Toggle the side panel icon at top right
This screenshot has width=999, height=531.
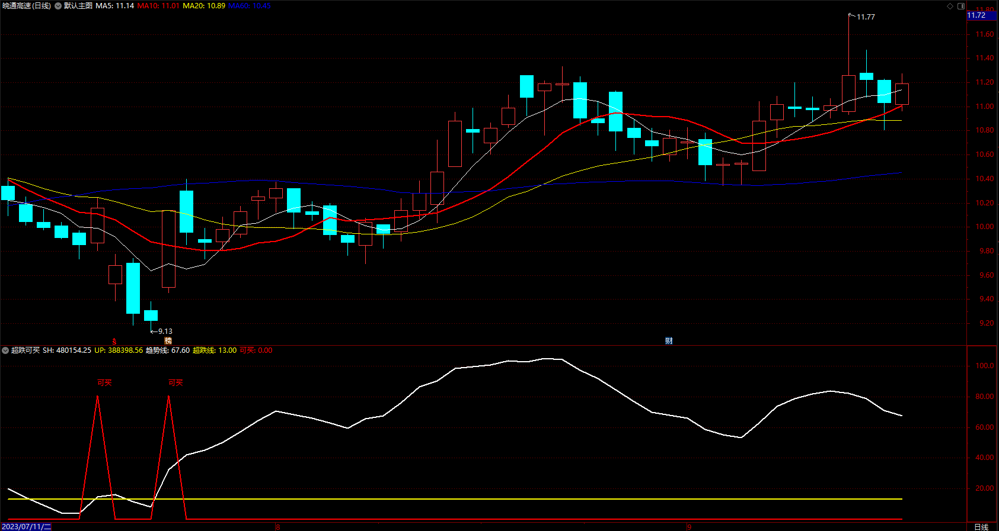[x=961, y=6]
